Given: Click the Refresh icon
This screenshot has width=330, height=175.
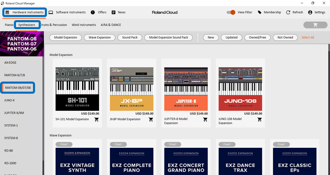Looking at the screenshot, I should coord(288,12).
